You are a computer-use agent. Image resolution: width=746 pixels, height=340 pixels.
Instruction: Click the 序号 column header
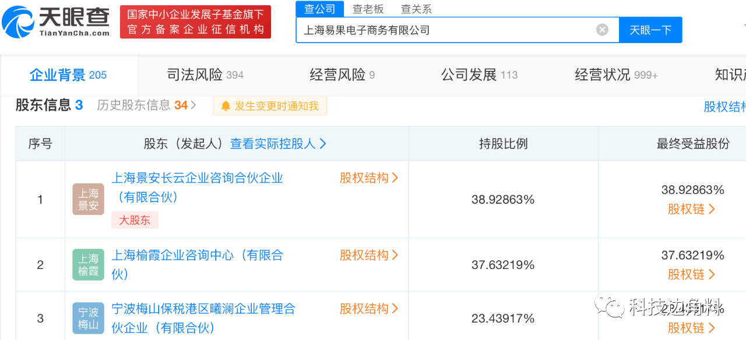pos(40,144)
